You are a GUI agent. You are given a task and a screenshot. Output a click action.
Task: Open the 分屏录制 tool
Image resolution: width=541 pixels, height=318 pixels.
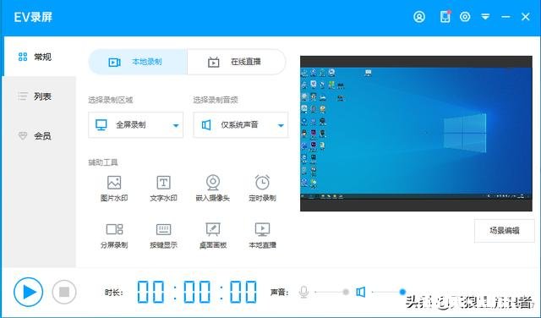click(114, 235)
